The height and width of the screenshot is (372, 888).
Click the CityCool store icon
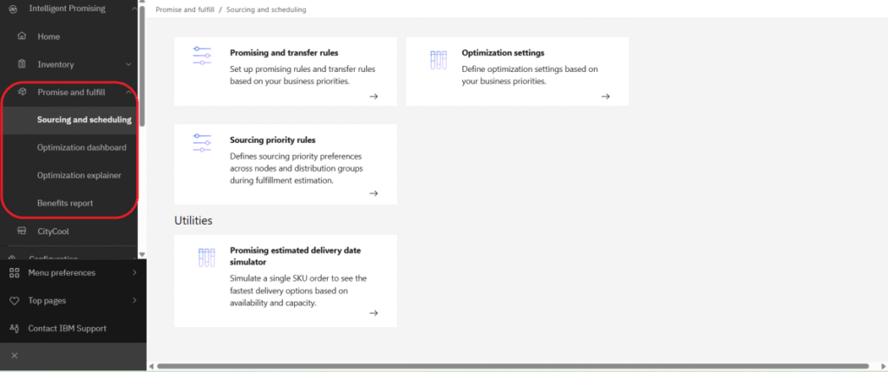pyautogui.click(x=22, y=231)
